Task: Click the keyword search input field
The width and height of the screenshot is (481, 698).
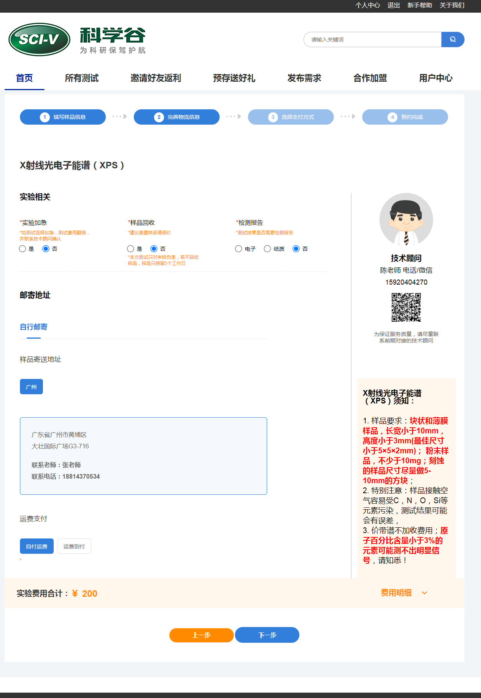Action: point(373,40)
